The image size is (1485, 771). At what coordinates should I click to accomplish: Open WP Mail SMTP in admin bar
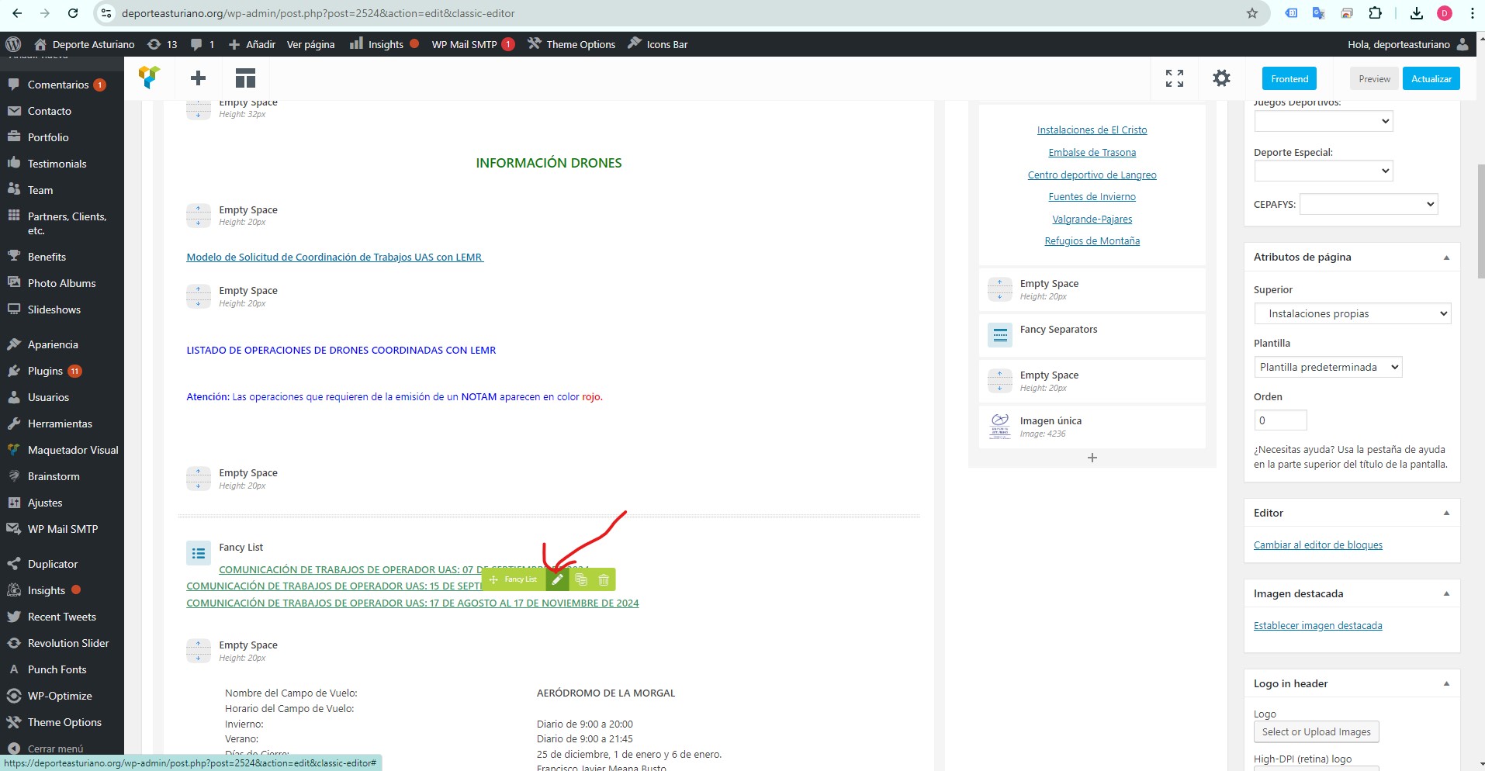point(472,44)
